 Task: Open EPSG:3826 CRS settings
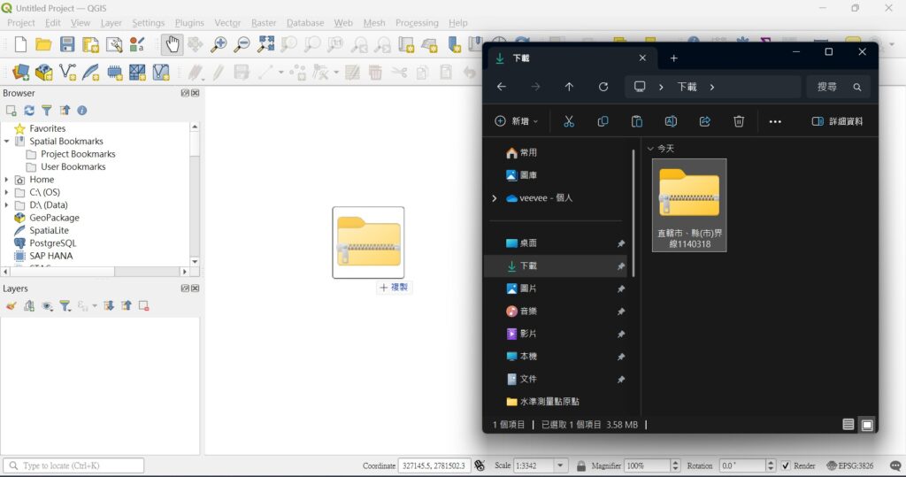849,465
